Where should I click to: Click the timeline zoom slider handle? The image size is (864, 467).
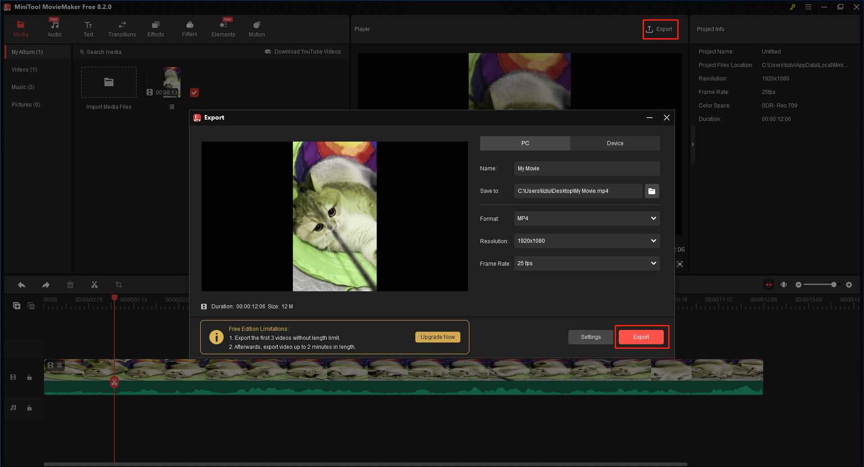[x=834, y=285]
